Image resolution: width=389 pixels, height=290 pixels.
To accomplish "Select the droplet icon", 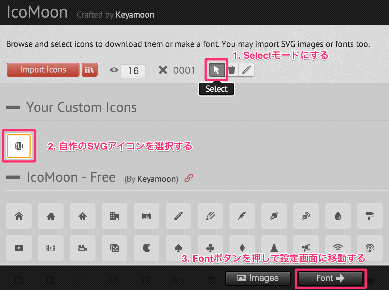I will [338, 216].
